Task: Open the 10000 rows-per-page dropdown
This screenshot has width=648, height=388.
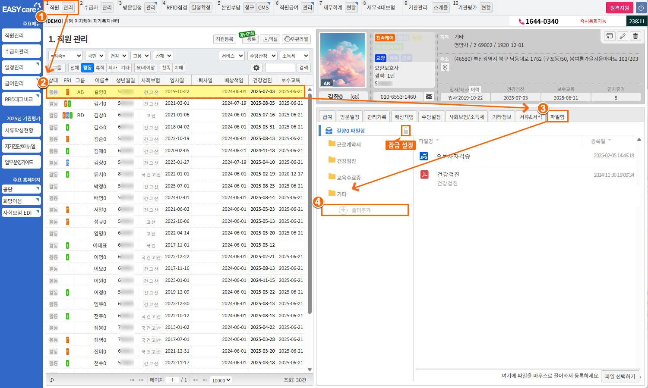Action: pyautogui.click(x=221, y=380)
